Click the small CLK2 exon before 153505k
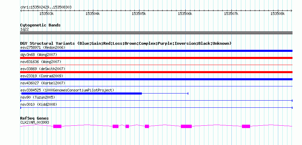Image resolution: width=302 pixels, height=145 pixels. [127, 126]
